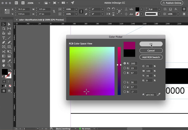Viewport: 188px width, 130px height.
Task: Toggle formatting affects text button
Action: coord(8,82)
